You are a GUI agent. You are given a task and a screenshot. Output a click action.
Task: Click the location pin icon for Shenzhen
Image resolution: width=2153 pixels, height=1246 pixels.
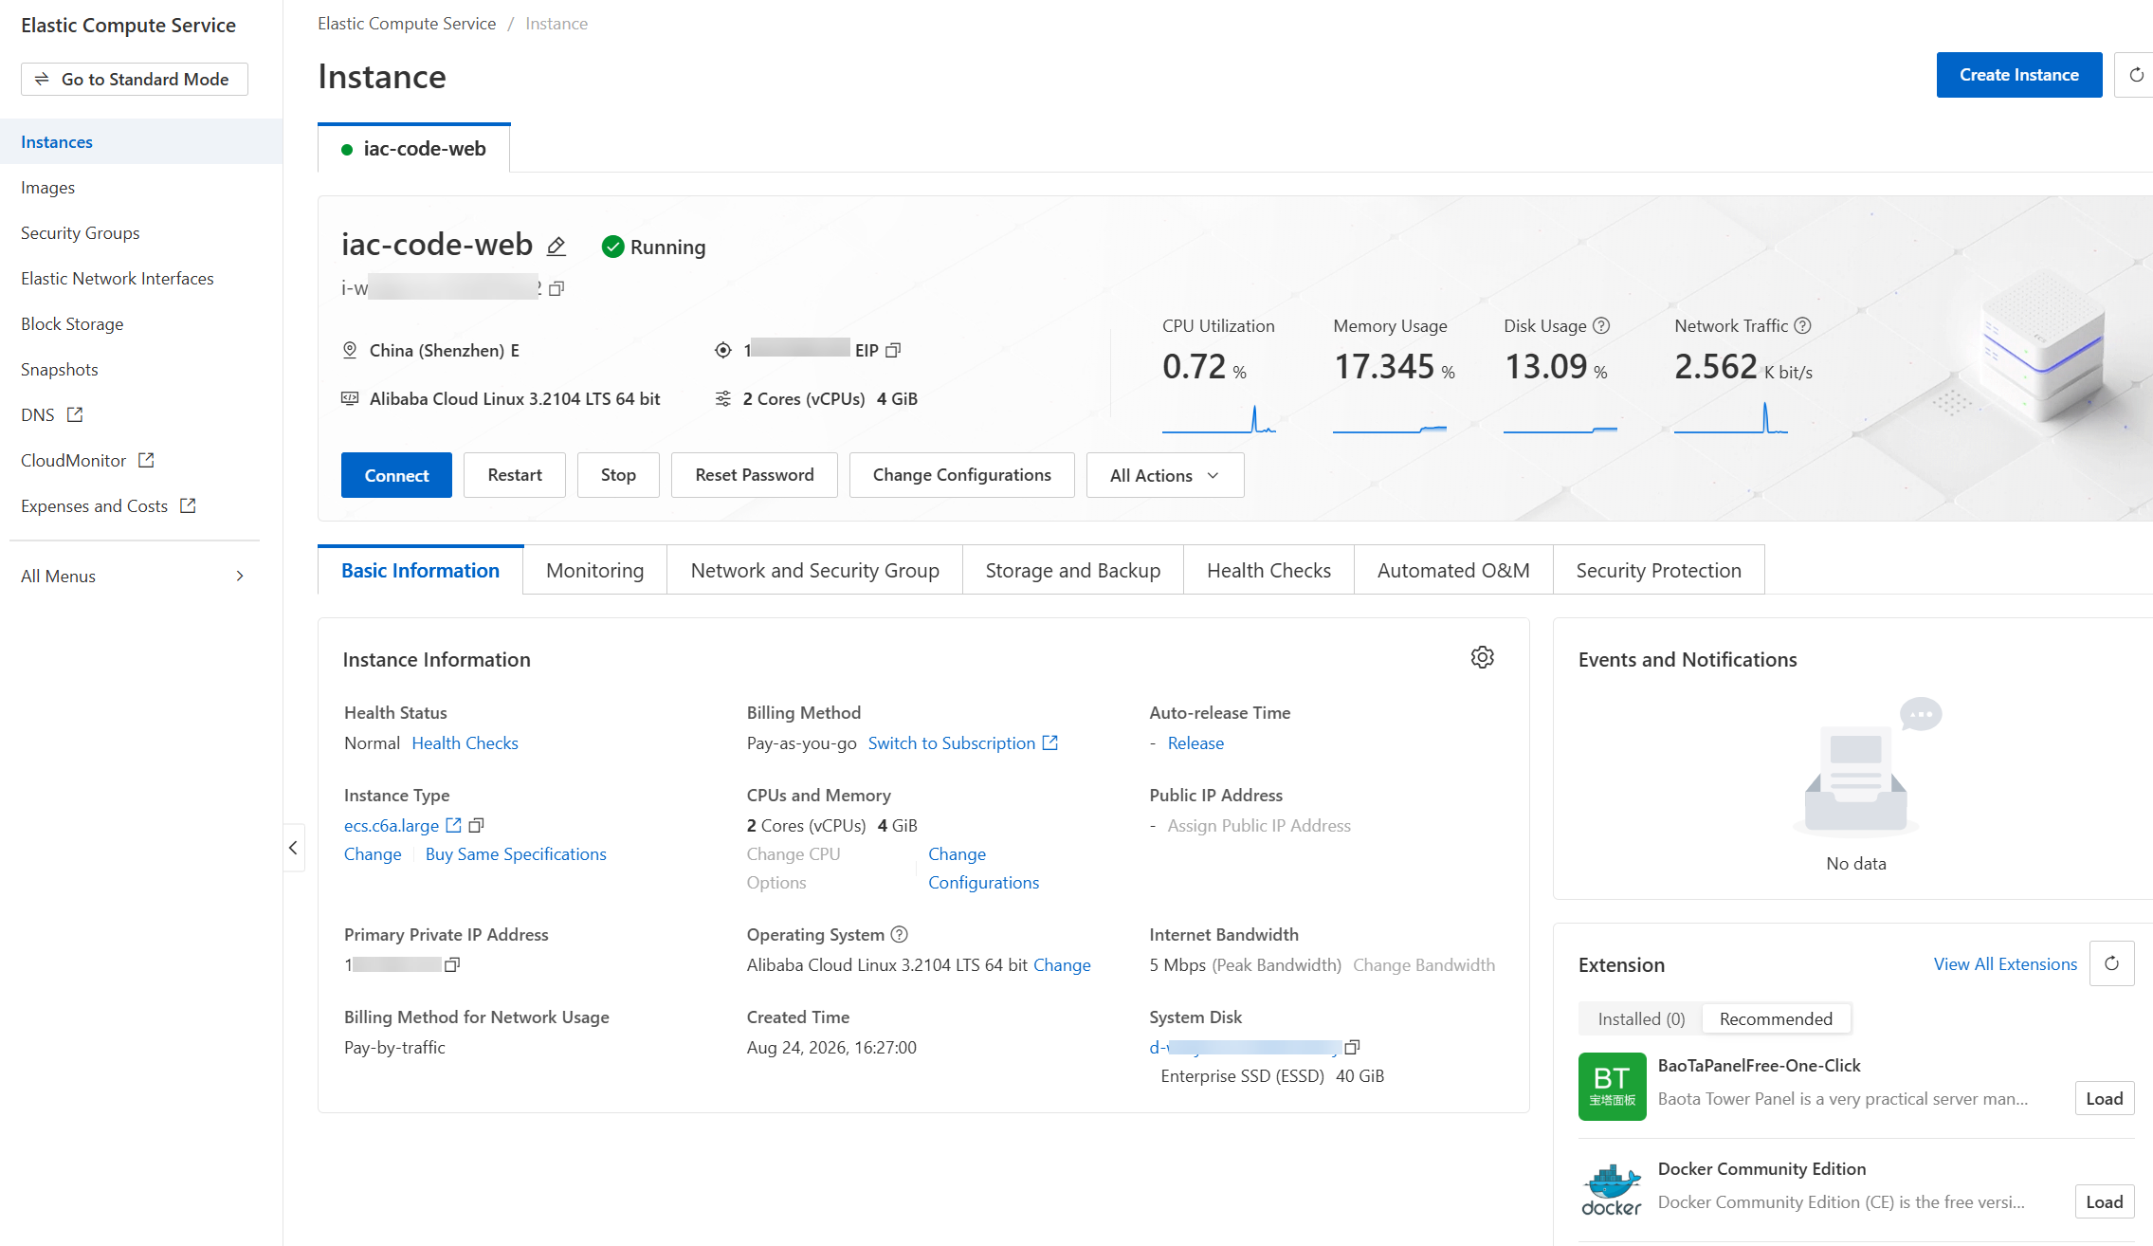click(350, 351)
